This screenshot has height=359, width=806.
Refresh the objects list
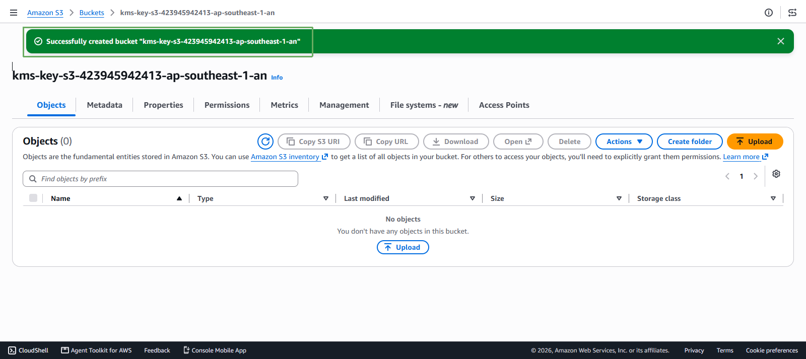click(265, 141)
